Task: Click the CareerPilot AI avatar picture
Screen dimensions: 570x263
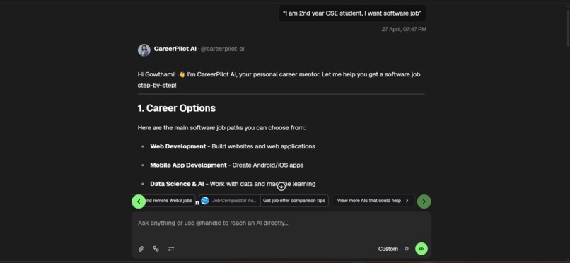Action: (144, 50)
